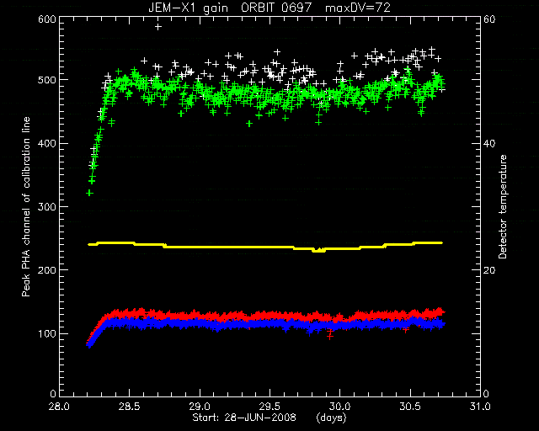
Task: Click the 600 tick label on left axis
Action: coord(47,19)
